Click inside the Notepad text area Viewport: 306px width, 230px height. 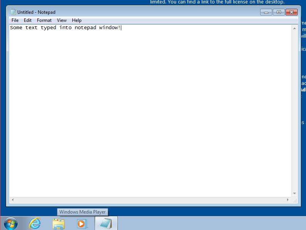pyautogui.click(x=150, y=111)
